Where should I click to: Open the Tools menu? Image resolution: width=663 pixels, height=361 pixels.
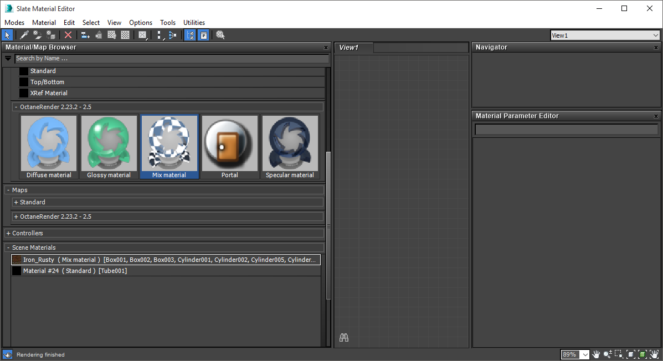tap(168, 22)
